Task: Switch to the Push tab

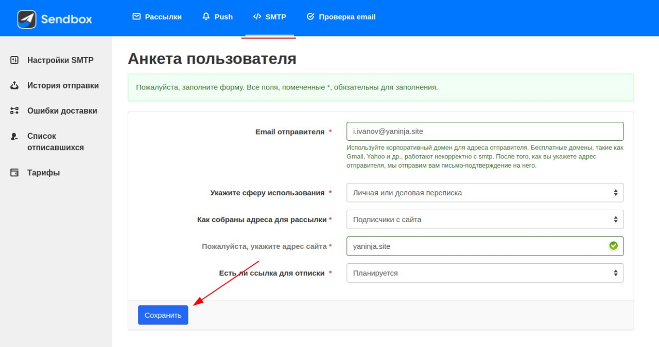Action: click(x=217, y=17)
